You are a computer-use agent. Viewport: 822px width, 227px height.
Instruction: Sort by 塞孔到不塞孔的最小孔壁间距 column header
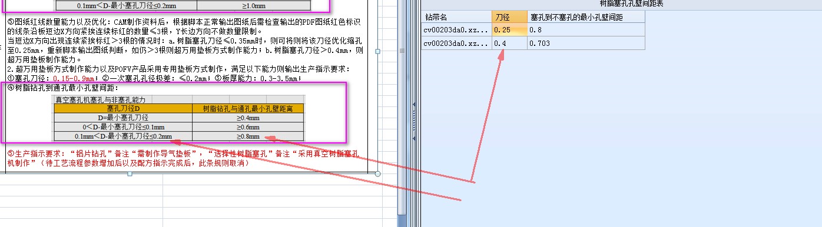pyautogui.click(x=586, y=17)
